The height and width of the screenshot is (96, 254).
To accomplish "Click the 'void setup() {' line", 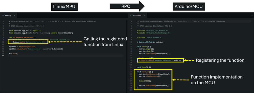I will pyautogui.click(x=144, y=47).
